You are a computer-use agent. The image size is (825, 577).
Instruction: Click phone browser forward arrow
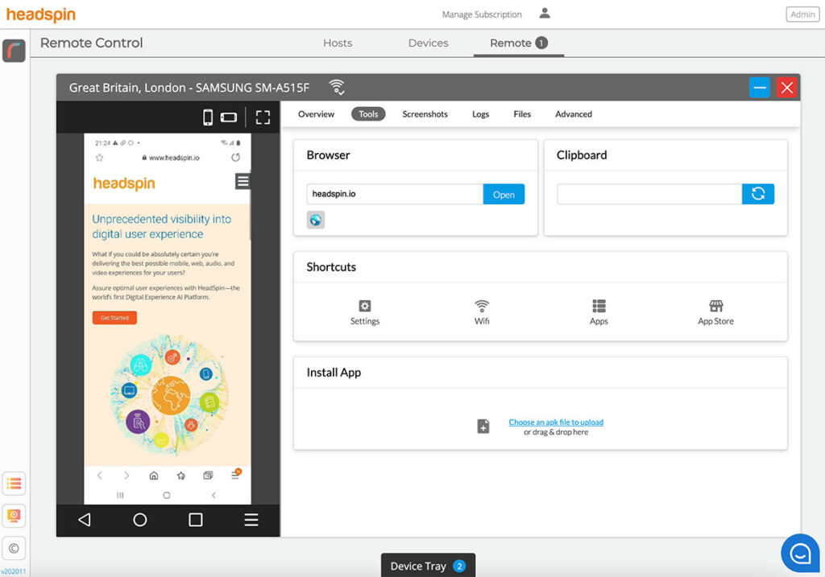(126, 476)
